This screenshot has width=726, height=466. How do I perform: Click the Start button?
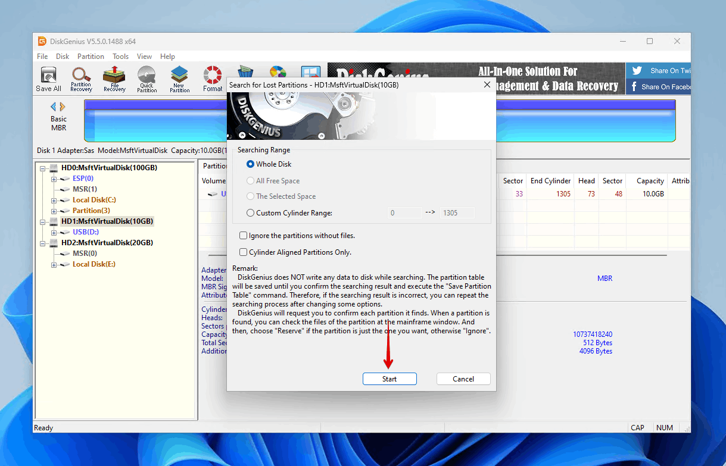(x=390, y=379)
